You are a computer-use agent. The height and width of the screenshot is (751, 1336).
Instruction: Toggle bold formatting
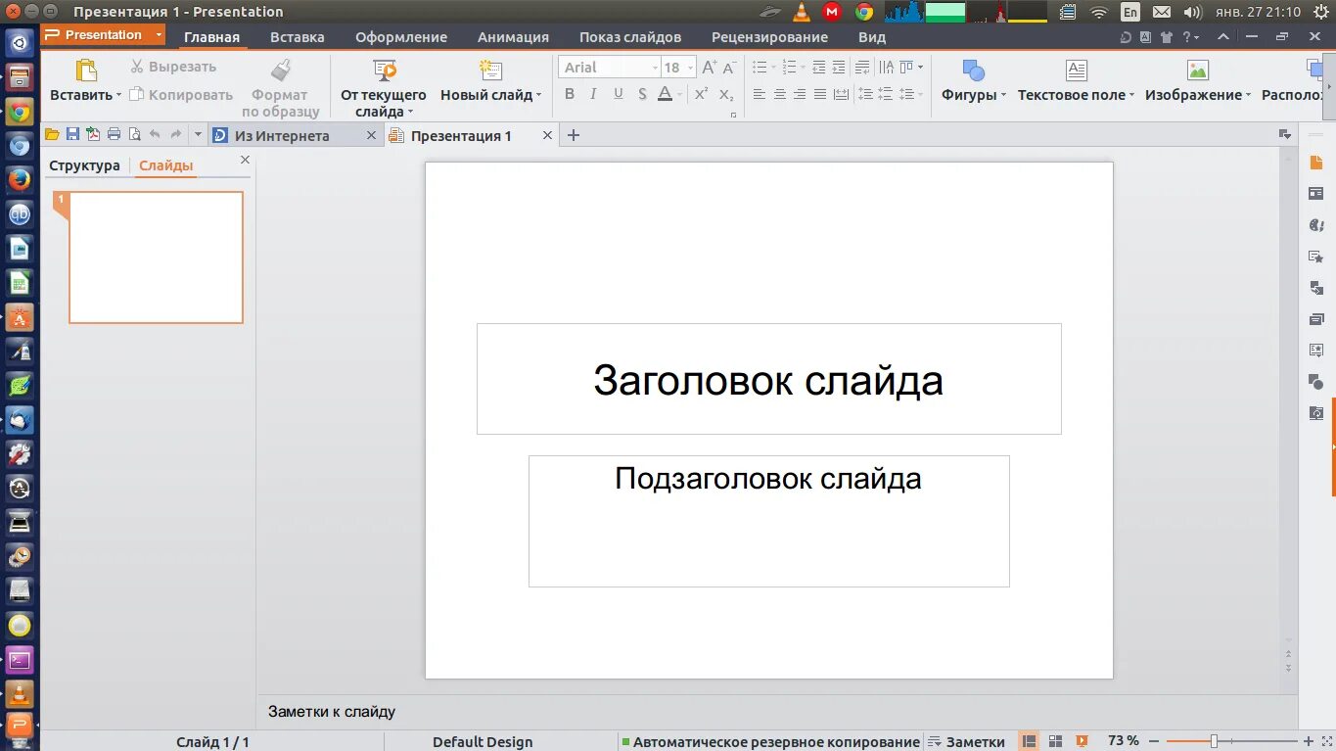tap(570, 93)
